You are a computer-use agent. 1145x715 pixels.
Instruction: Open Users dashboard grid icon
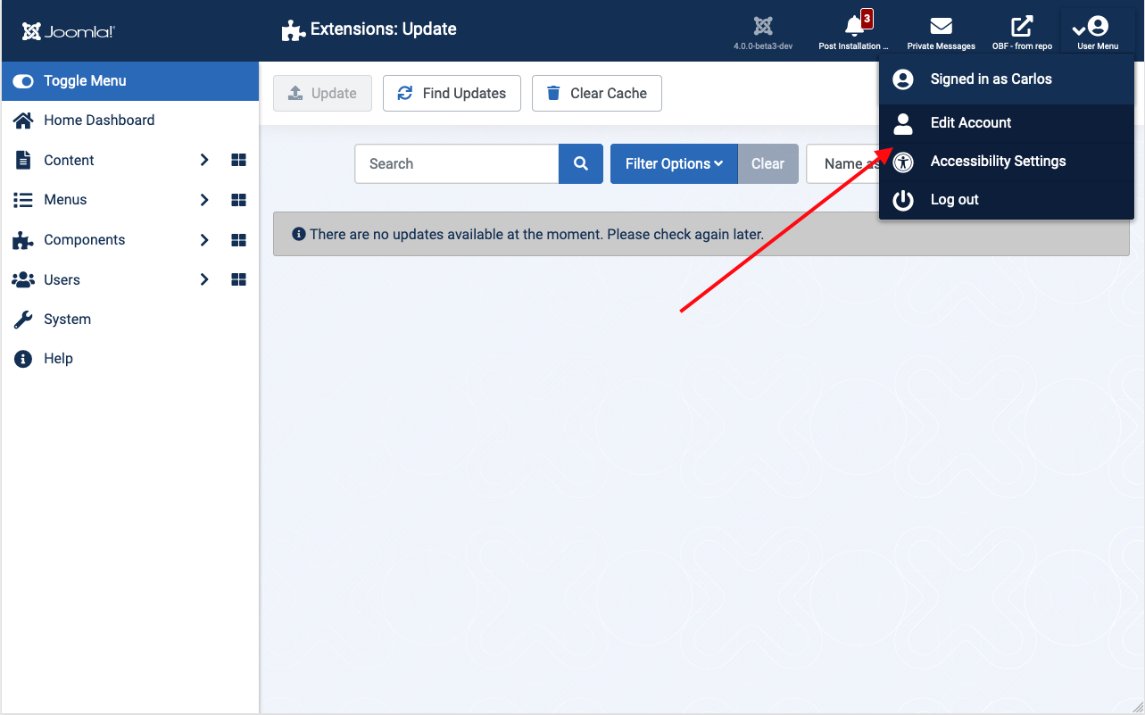pyautogui.click(x=238, y=280)
